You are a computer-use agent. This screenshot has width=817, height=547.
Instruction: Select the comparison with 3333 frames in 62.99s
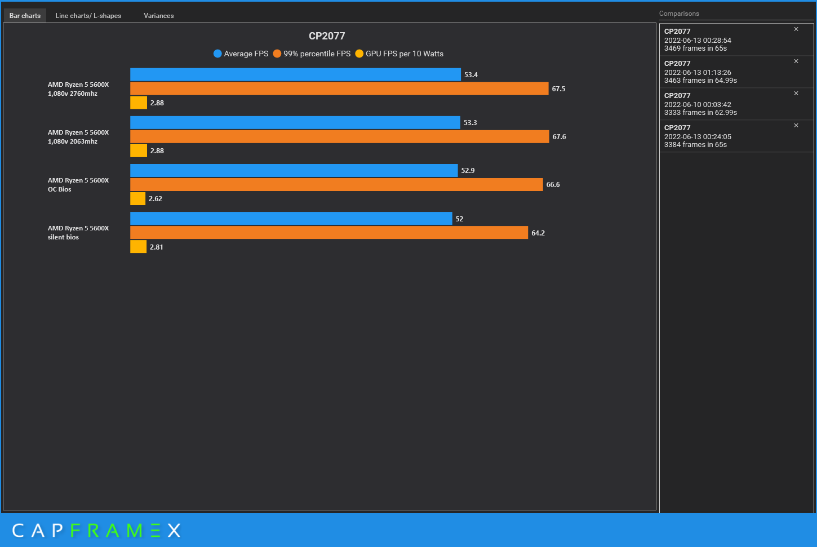pos(736,104)
